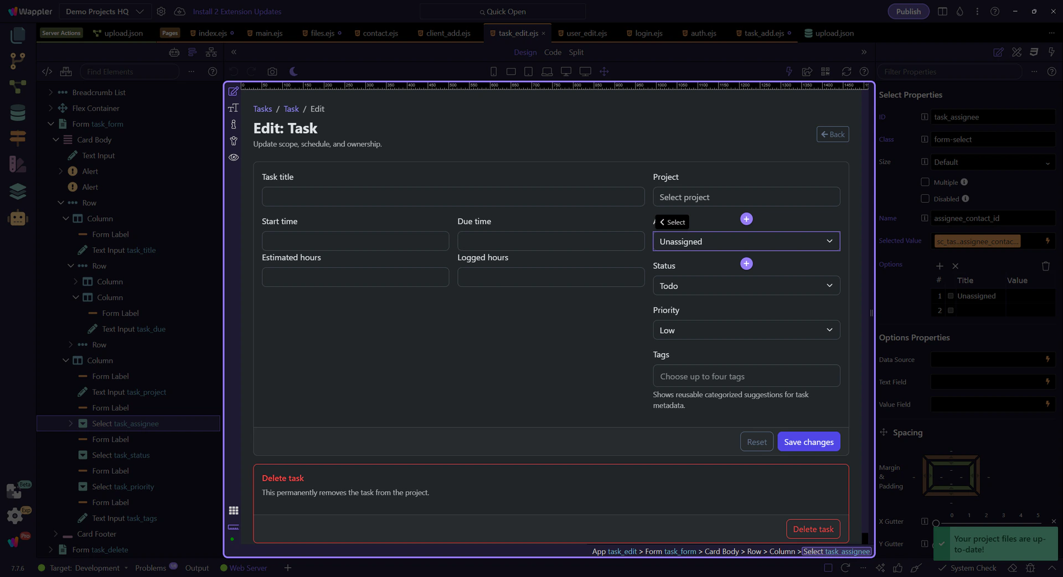The width and height of the screenshot is (1063, 577).
Task: Open the project settings gear icon
Action: pos(161,12)
